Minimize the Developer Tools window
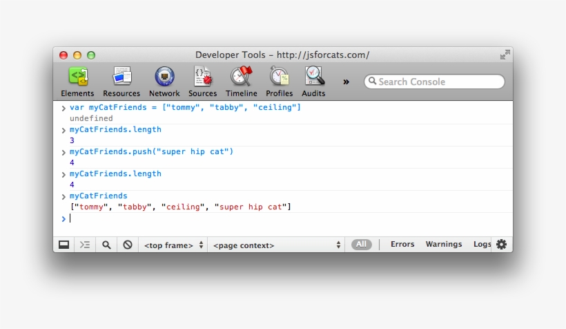566x329 pixels. [x=77, y=55]
